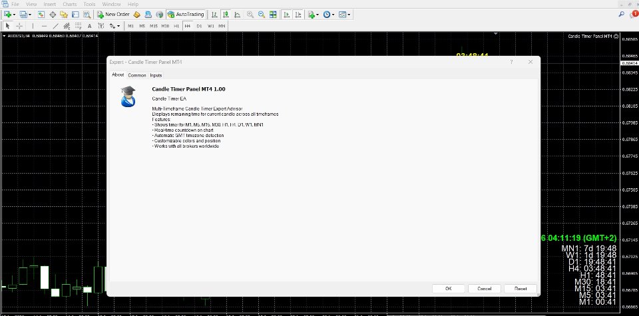Click the globe signals icon
The height and width of the screenshot is (316, 639).
coord(160,14)
